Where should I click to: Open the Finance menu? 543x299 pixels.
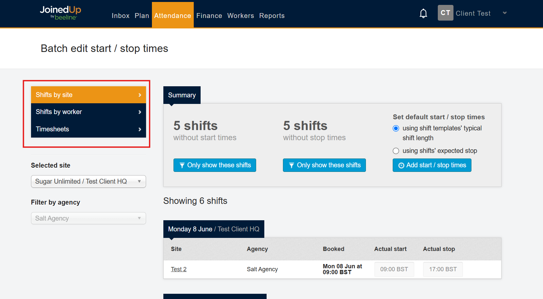[x=209, y=16]
